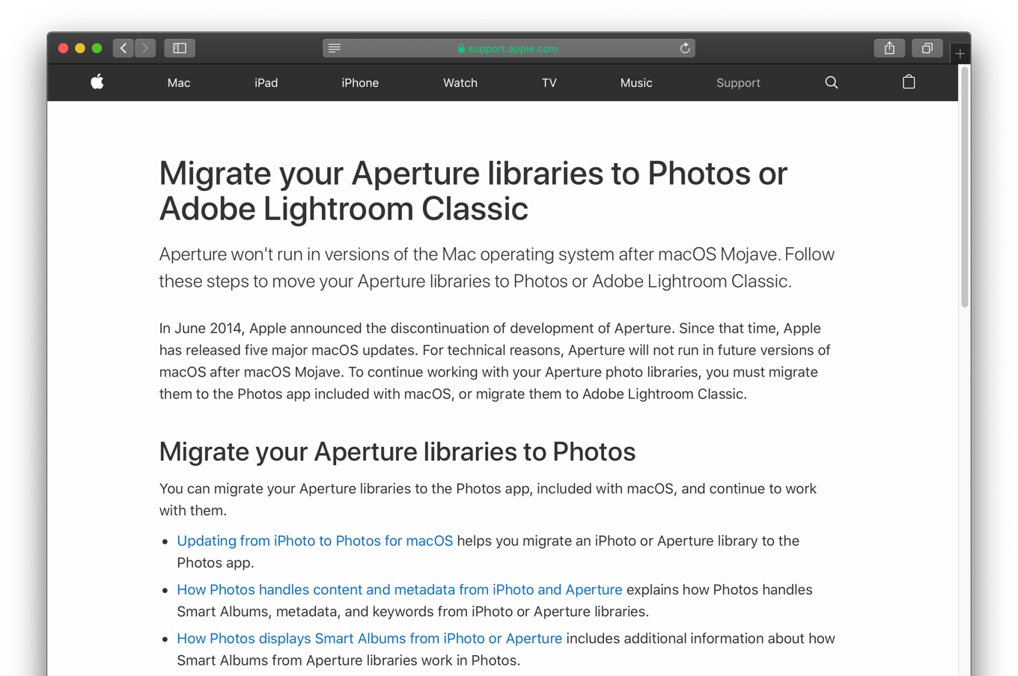This screenshot has width=1018, height=676.
Task: Close the Safari window
Action: [64, 48]
